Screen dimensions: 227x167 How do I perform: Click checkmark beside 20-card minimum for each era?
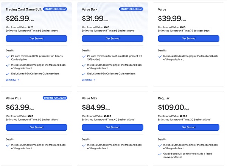[x=84, y=56]
